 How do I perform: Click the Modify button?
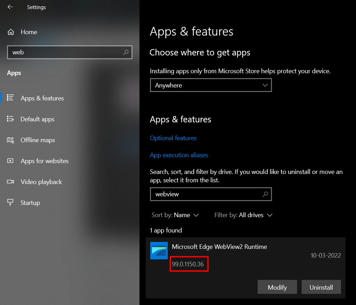coord(277,287)
